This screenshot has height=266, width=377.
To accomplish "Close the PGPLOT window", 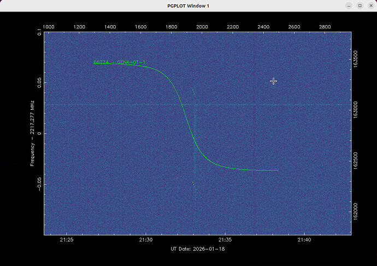I will [x=369, y=5].
